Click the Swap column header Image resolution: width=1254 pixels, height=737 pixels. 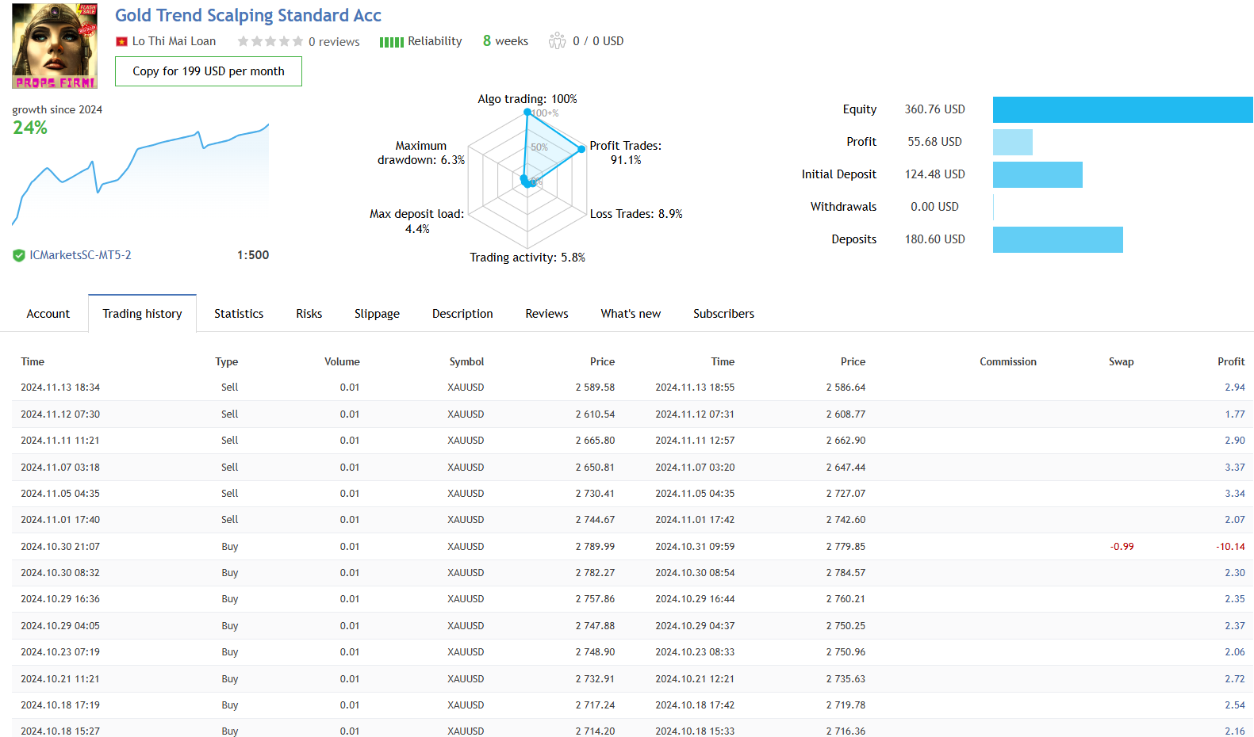coord(1121,361)
